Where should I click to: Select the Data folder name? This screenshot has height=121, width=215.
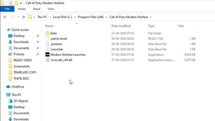53,33
